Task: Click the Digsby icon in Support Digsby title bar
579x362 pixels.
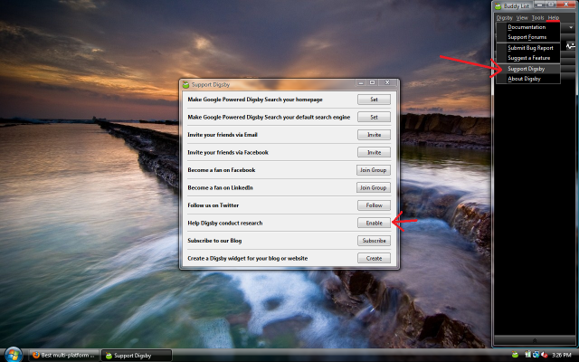Action: [185, 84]
